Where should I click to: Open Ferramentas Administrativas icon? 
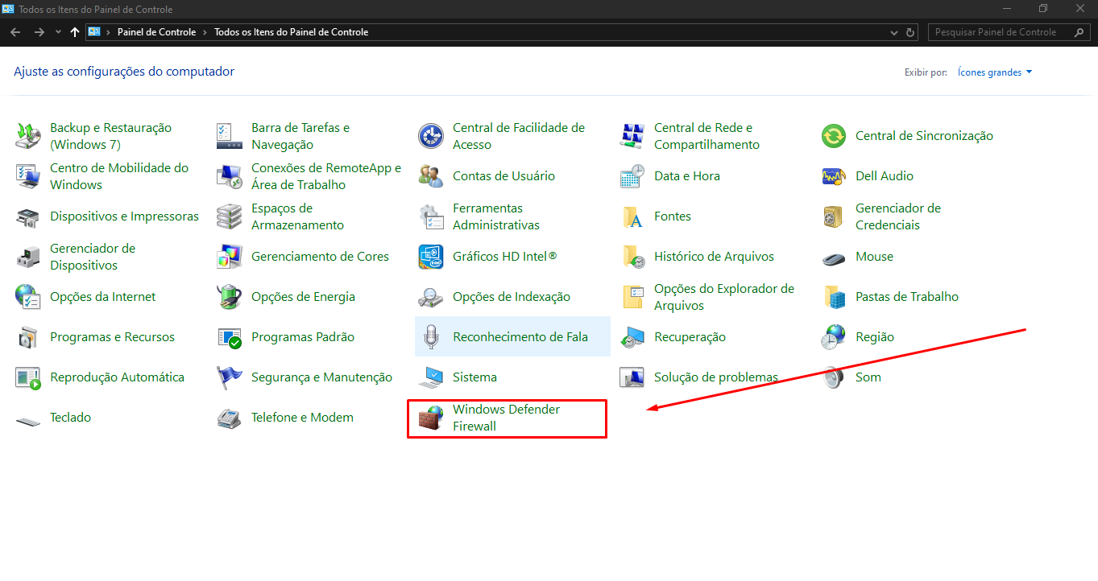click(431, 216)
